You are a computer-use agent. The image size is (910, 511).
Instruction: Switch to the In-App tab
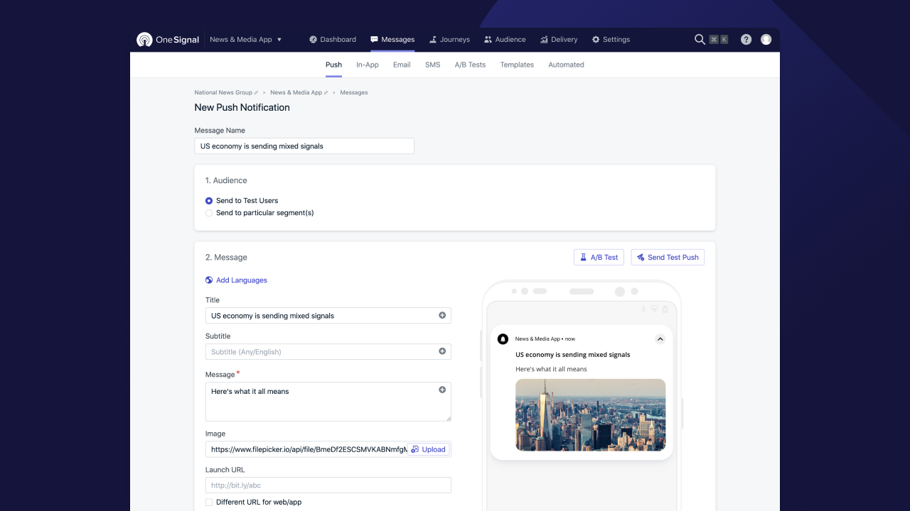368,65
